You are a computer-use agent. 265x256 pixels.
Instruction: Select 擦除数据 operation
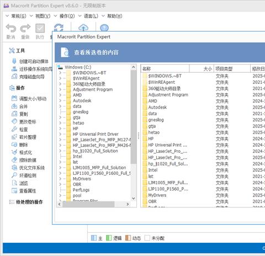pyautogui.click(x=24, y=160)
